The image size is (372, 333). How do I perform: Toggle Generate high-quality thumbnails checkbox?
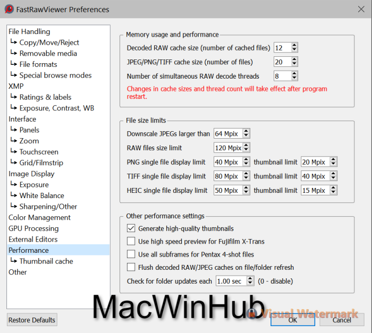(x=131, y=228)
